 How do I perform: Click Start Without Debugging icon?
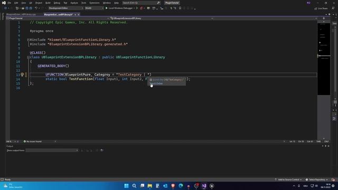(137, 8)
